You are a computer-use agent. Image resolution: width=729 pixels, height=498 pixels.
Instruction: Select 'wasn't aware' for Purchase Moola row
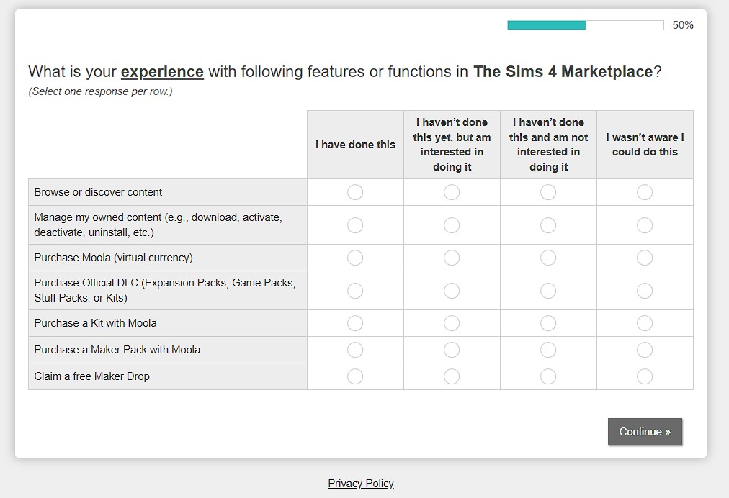[x=645, y=258]
